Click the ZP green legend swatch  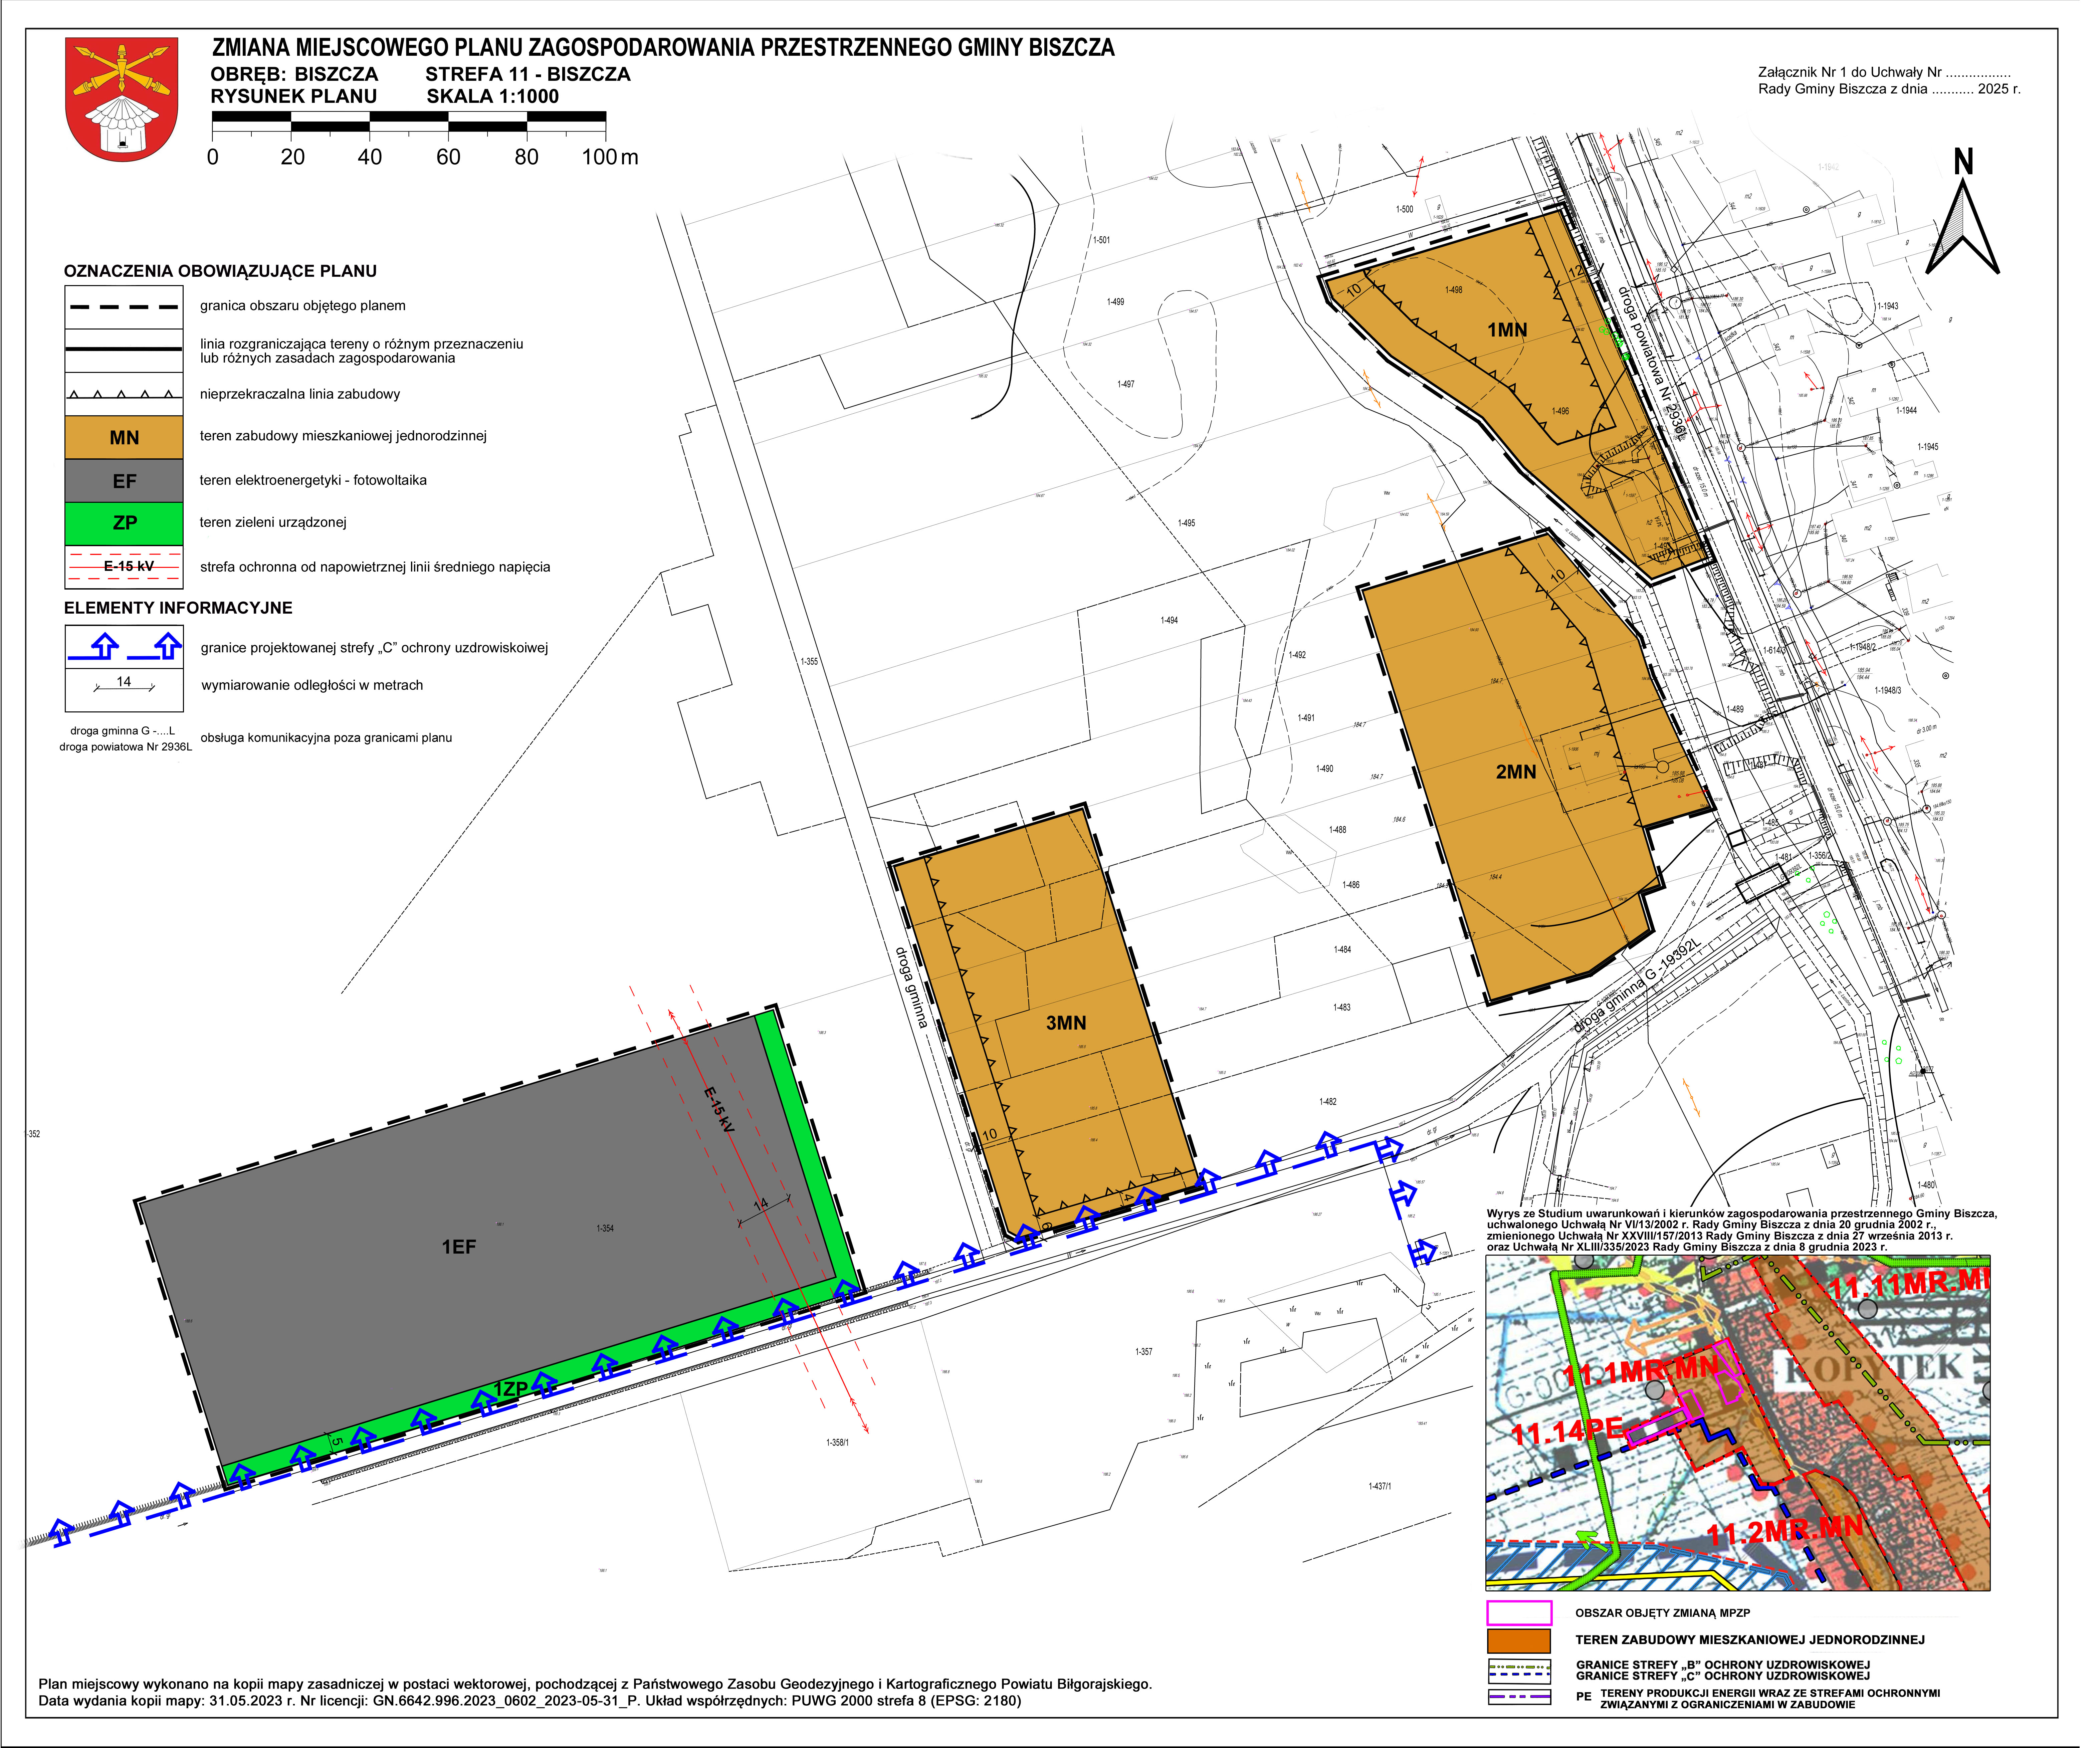(124, 523)
